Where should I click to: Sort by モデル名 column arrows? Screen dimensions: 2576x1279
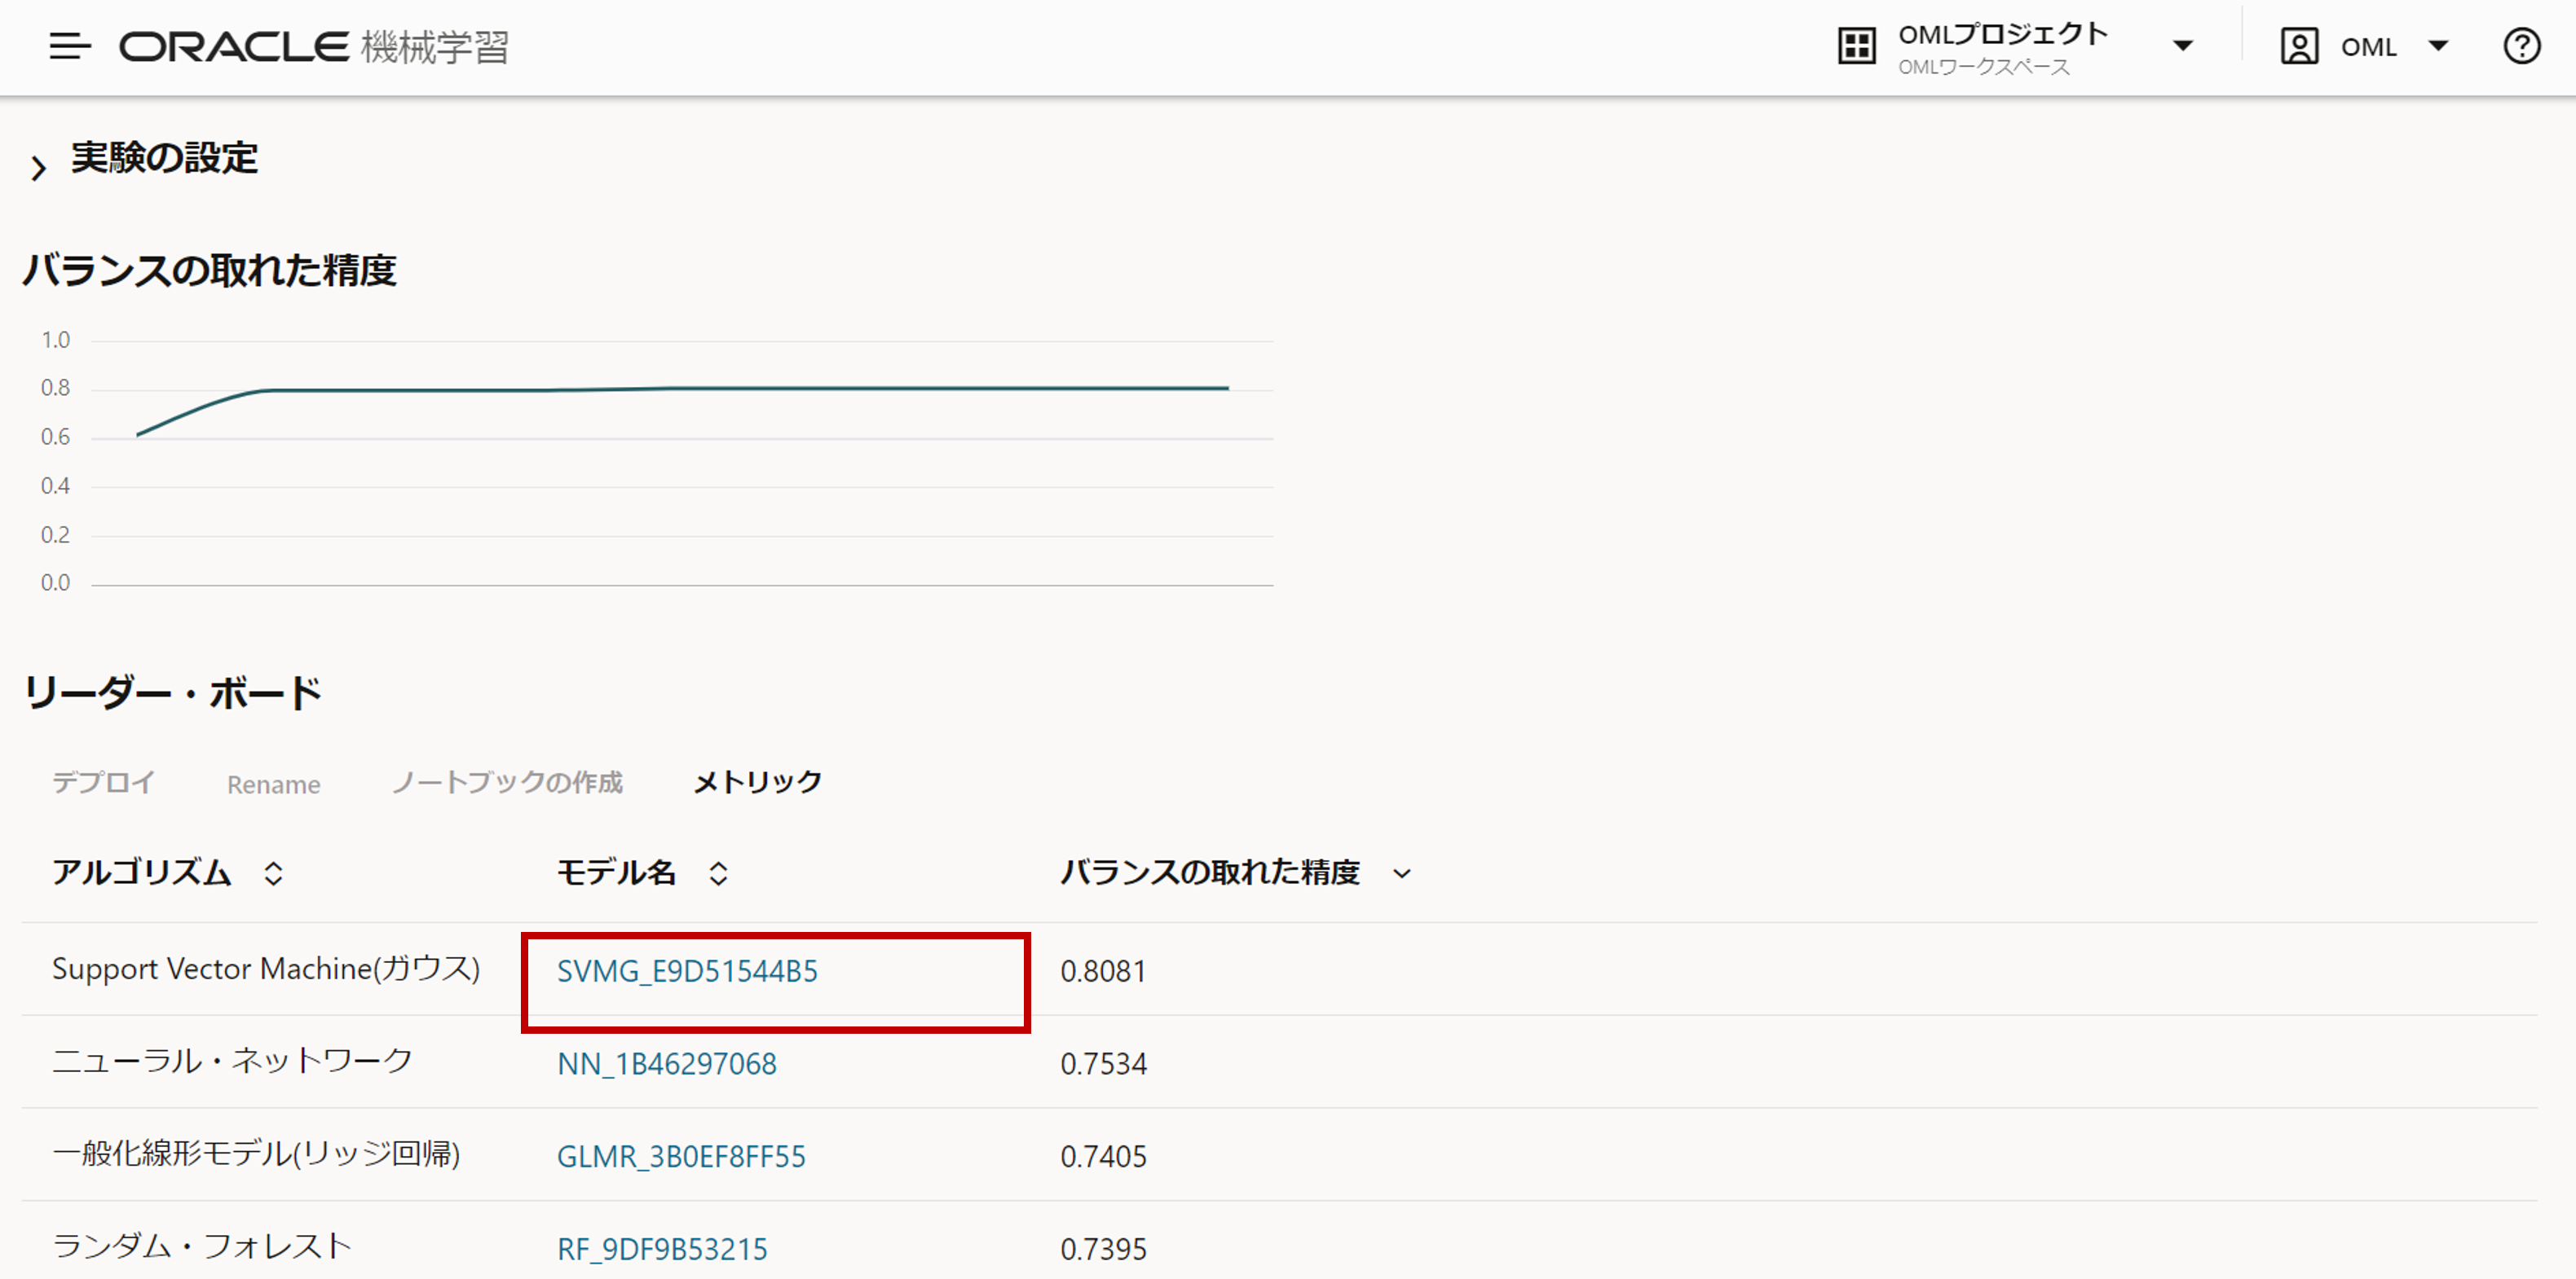718,873
